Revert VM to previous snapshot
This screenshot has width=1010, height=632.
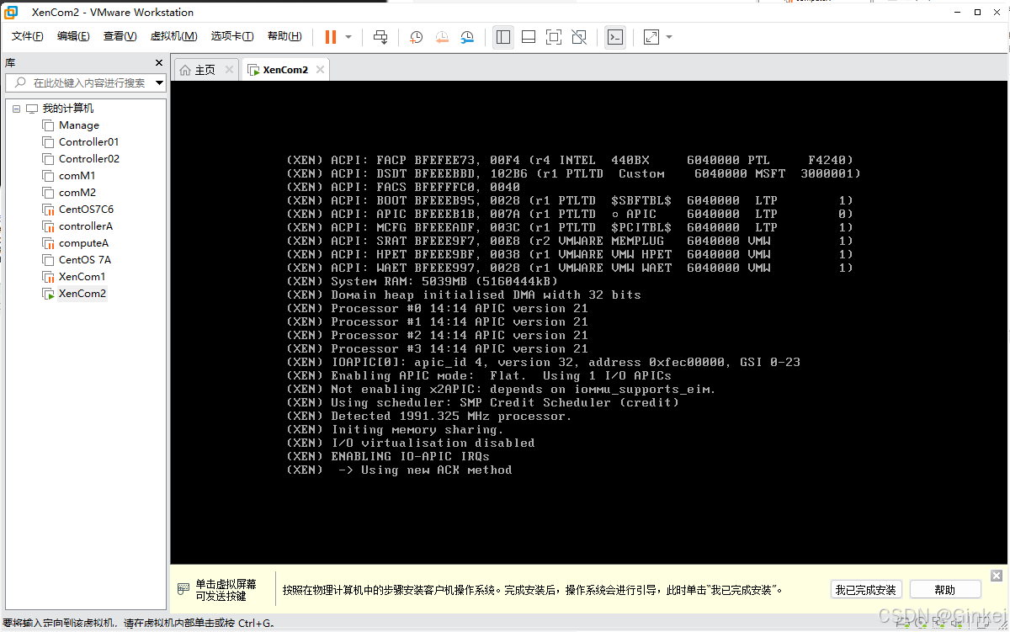click(x=442, y=37)
